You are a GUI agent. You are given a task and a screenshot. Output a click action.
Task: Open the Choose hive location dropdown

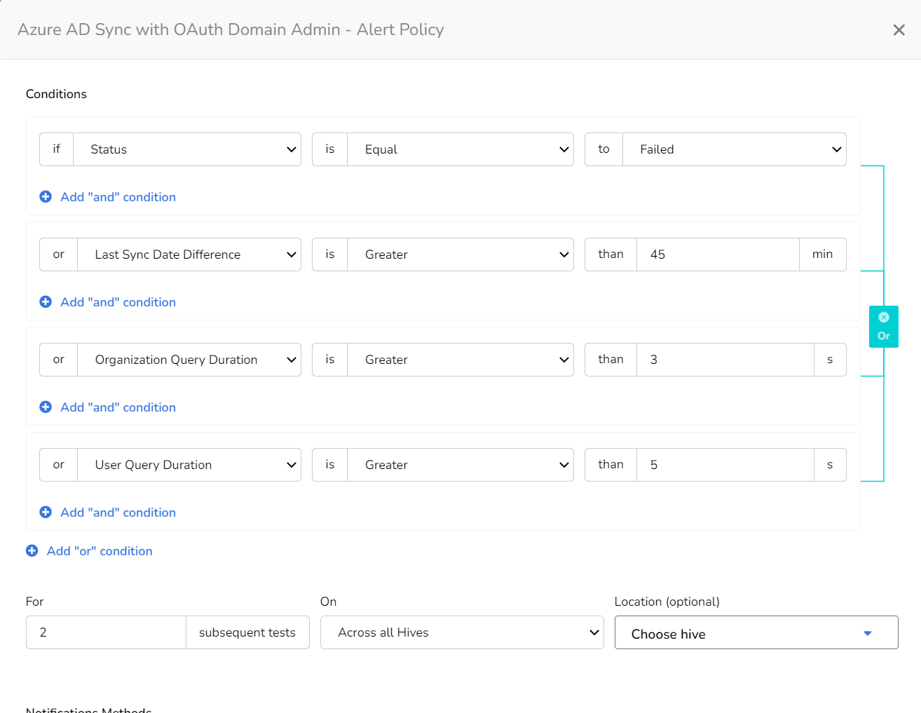pos(756,633)
